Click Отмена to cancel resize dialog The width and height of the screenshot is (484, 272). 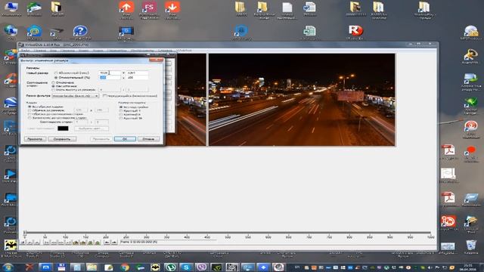pos(148,139)
